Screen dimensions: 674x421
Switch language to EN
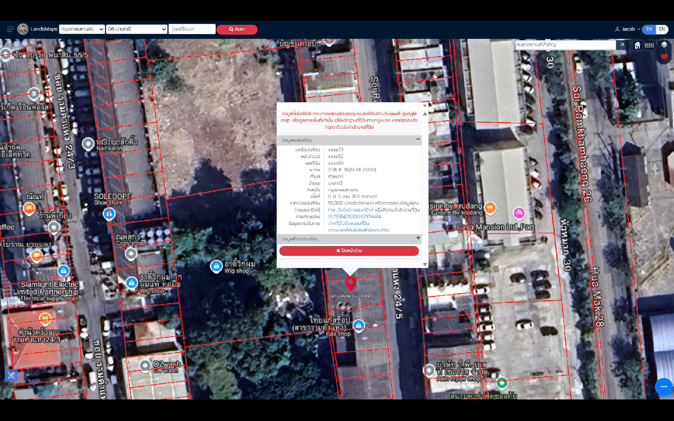coord(662,29)
